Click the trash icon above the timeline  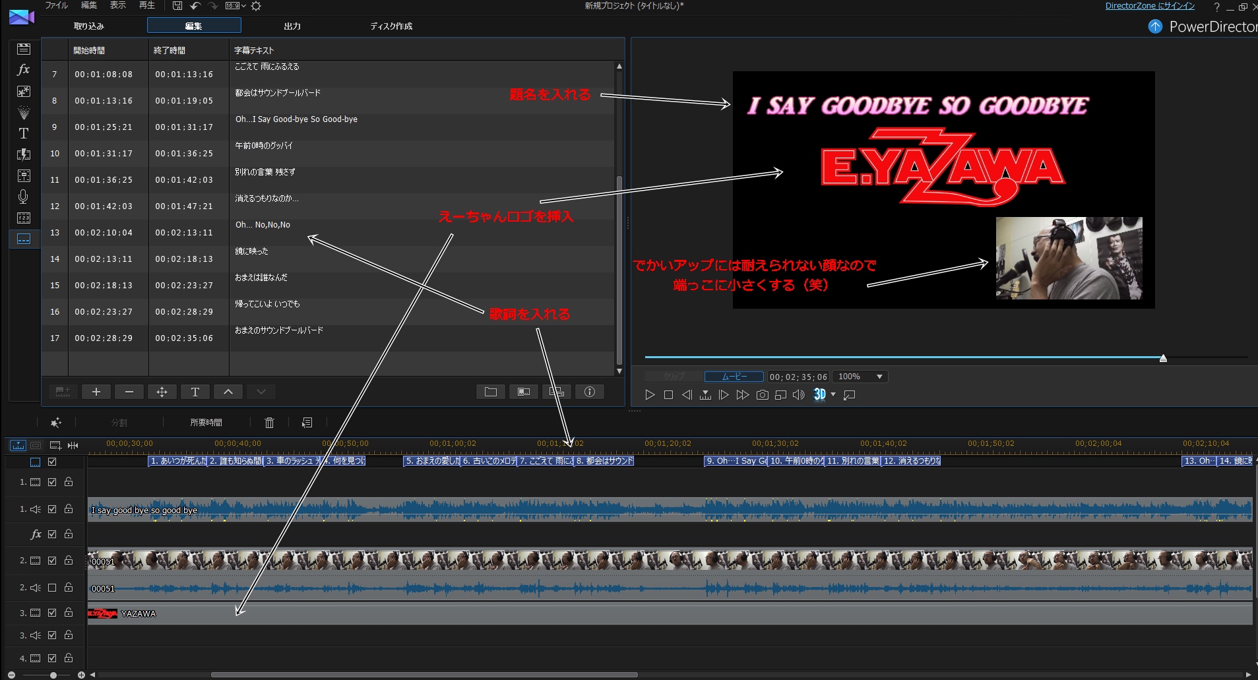[269, 422]
